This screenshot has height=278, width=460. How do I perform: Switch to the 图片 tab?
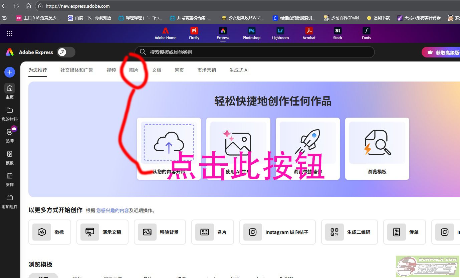(x=134, y=70)
